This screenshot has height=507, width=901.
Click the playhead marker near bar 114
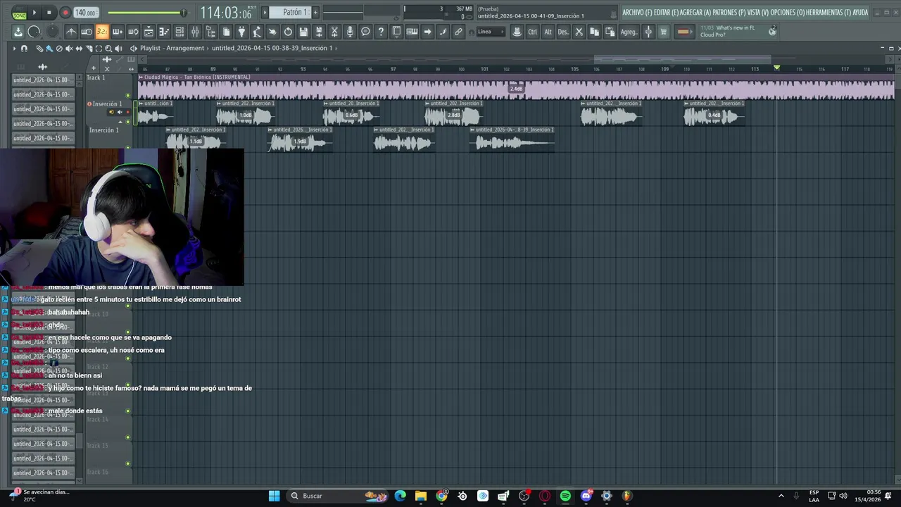pos(776,68)
